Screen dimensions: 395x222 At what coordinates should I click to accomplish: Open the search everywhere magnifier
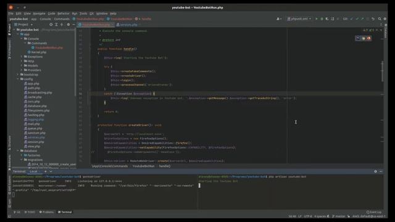380,19
